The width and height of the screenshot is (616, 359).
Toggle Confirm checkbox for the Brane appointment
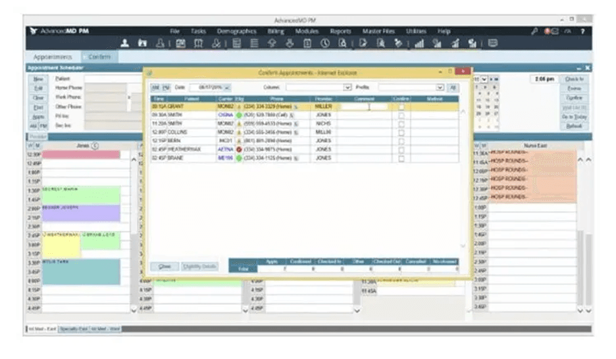pos(401,158)
